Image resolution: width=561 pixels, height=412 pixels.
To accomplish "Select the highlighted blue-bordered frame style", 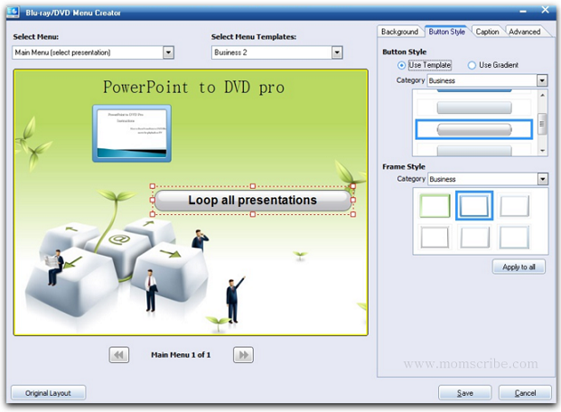I will [x=474, y=206].
